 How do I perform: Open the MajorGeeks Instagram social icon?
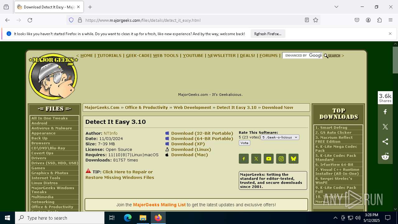(x=281, y=159)
